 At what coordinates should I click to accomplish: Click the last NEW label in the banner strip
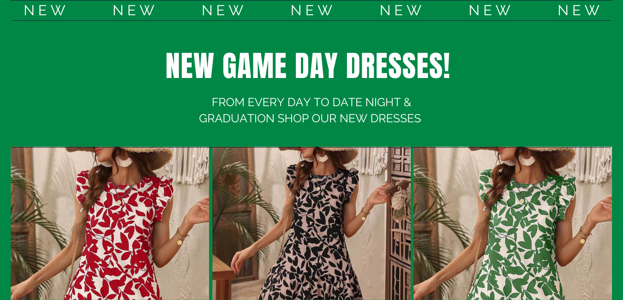579,10
